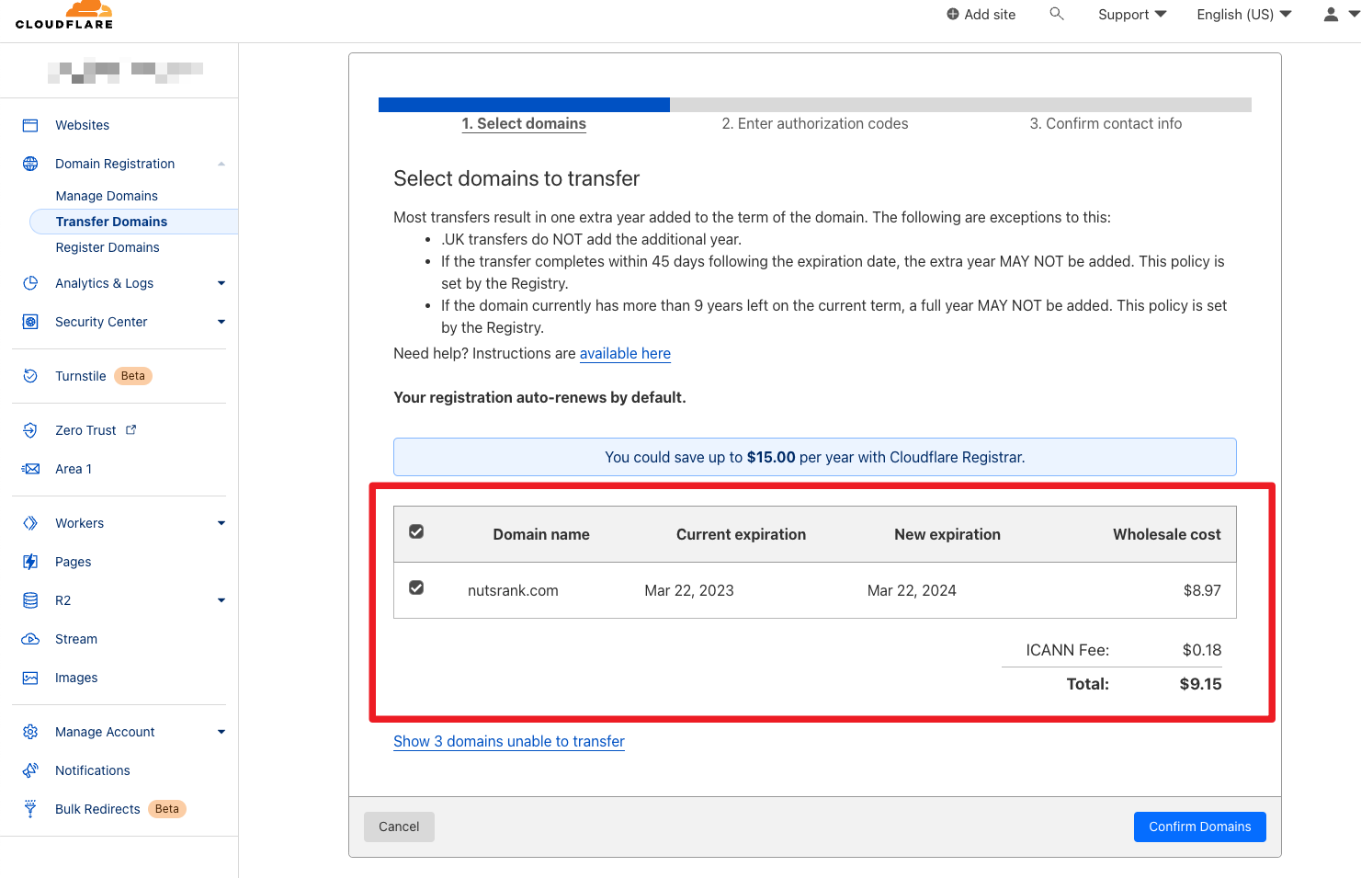Click the Pages lightning icon
Screen dimensions: 1361x878
[x=30, y=562]
